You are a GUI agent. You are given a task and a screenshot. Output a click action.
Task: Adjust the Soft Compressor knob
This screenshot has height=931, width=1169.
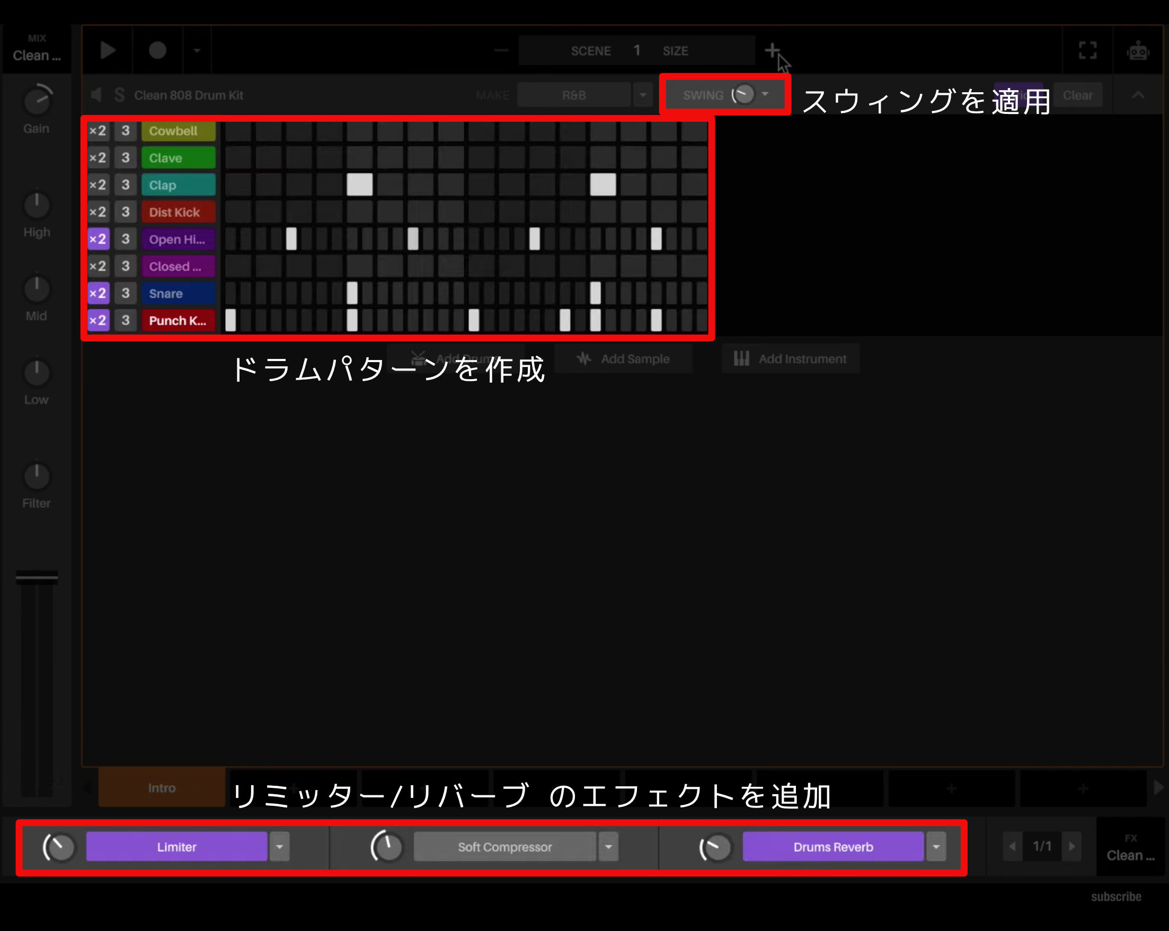[386, 846]
